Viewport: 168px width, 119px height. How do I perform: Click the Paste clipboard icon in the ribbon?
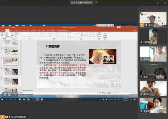pyautogui.click(x=2, y=34)
